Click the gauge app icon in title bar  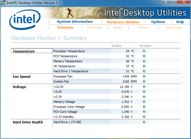coord(3,3)
